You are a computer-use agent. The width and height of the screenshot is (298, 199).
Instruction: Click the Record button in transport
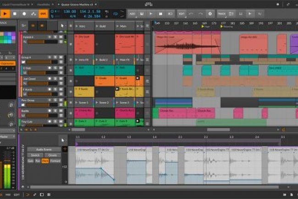coord(24,14)
